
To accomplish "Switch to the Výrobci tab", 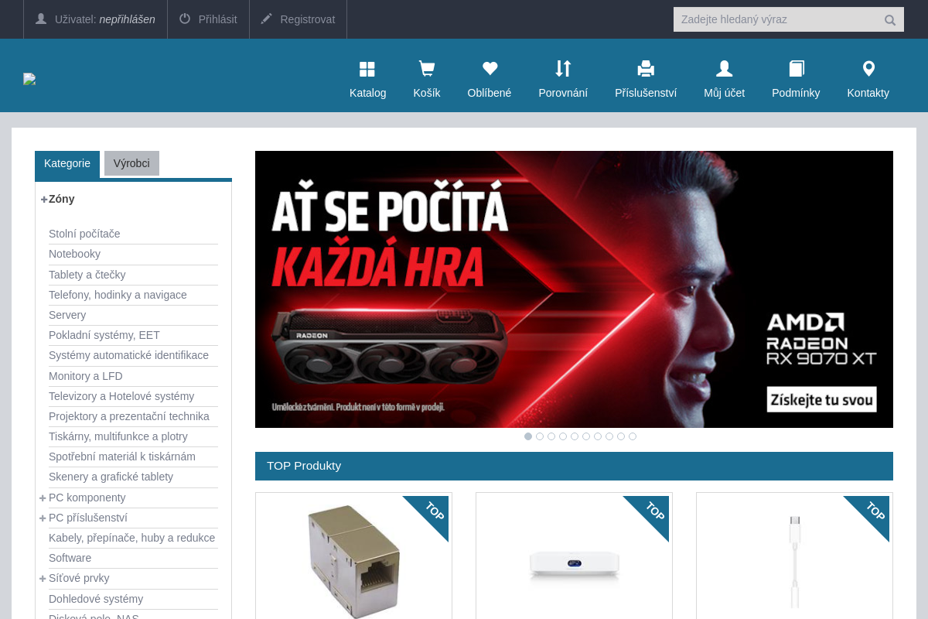I will 131,163.
